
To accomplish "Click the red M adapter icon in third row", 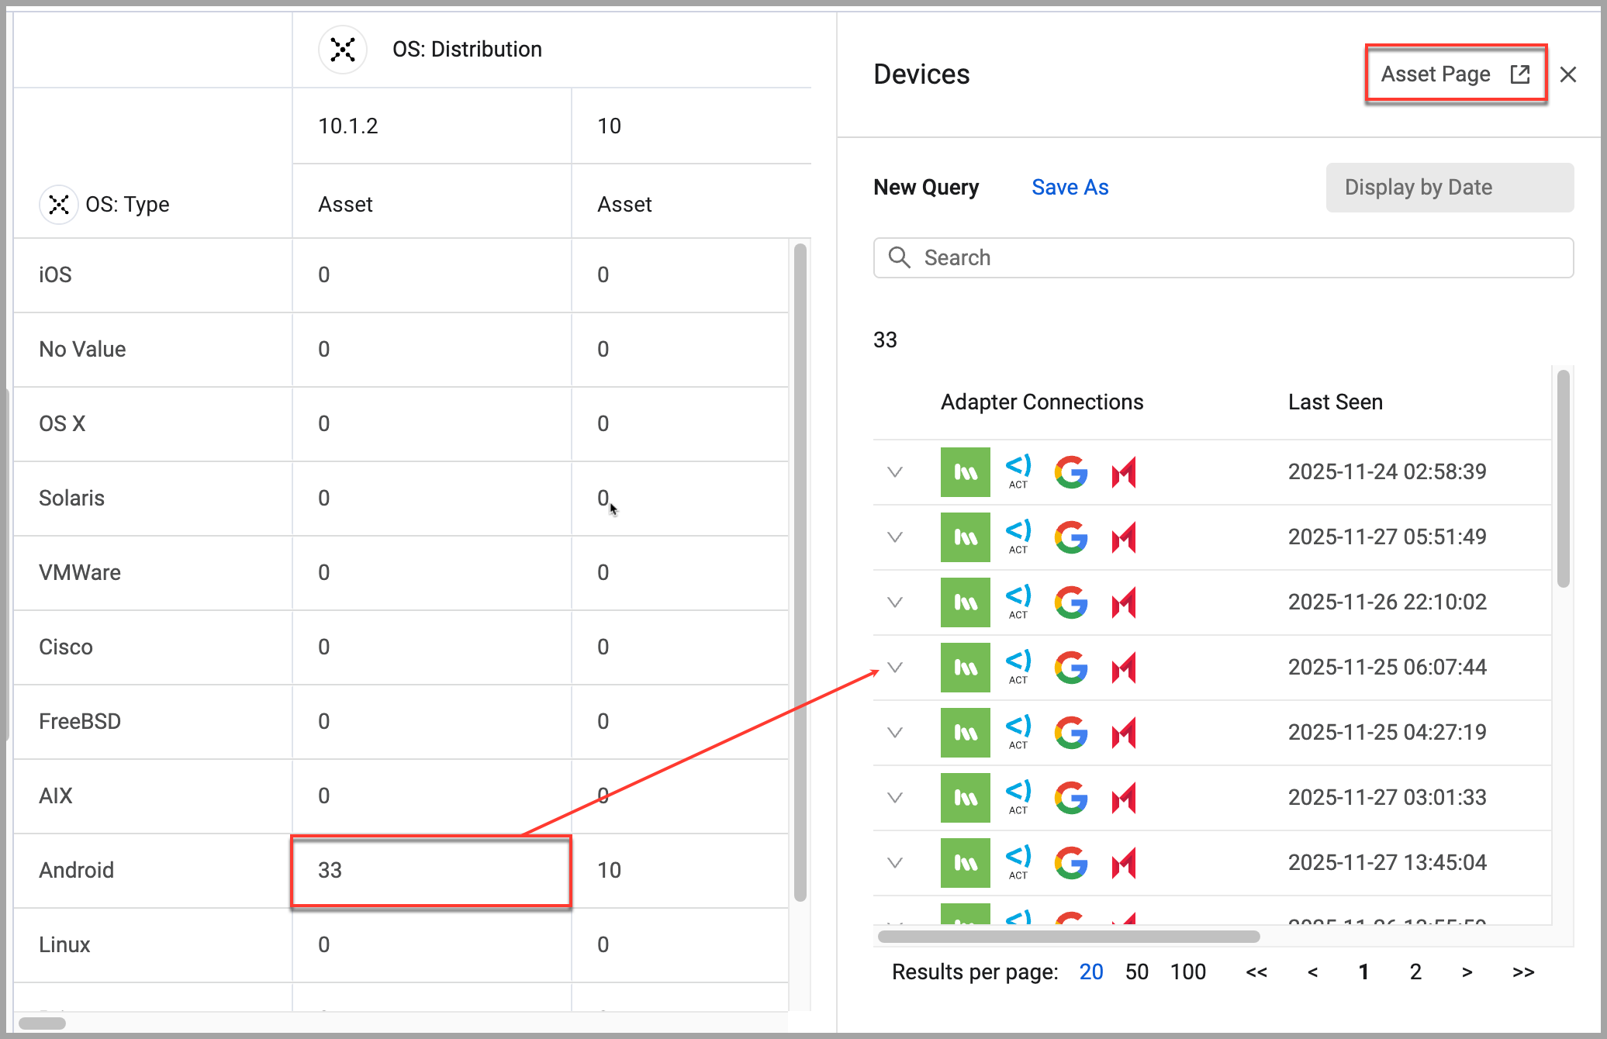I will [1123, 602].
